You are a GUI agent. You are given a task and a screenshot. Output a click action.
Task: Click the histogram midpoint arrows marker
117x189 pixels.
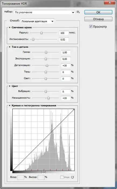click(43, 172)
